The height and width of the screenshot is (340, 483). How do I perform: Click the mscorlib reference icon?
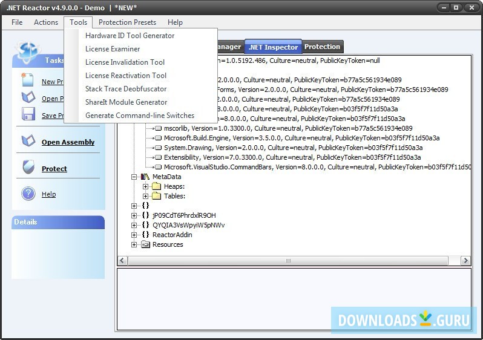(158, 128)
